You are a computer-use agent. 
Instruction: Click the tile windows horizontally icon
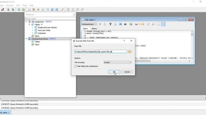click(78, 10)
